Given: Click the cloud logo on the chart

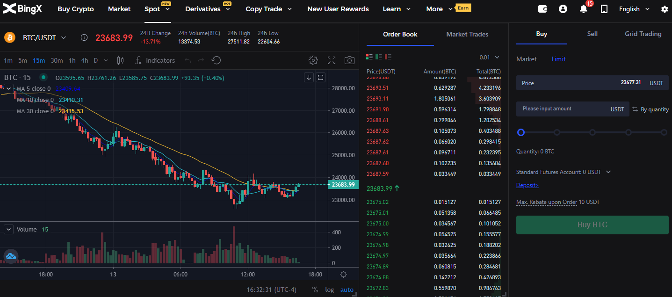Looking at the screenshot, I should (x=11, y=256).
